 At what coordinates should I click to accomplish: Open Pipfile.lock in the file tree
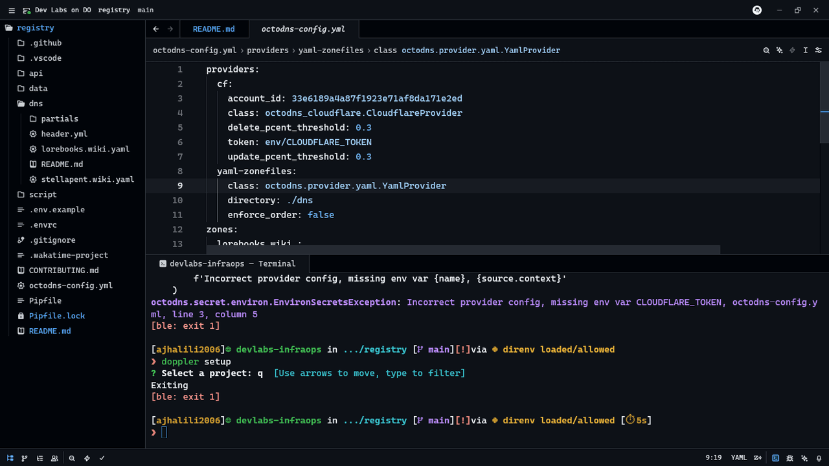(x=57, y=316)
